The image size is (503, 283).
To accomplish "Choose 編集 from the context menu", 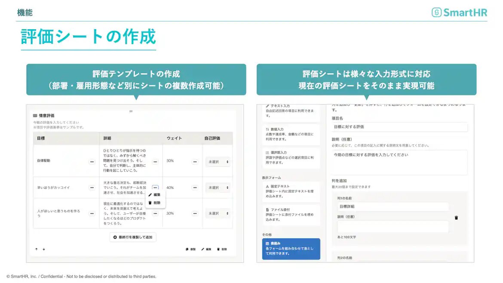I will [x=154, y=194].
